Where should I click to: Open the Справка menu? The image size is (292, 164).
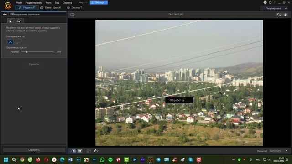tap(67, 3)
